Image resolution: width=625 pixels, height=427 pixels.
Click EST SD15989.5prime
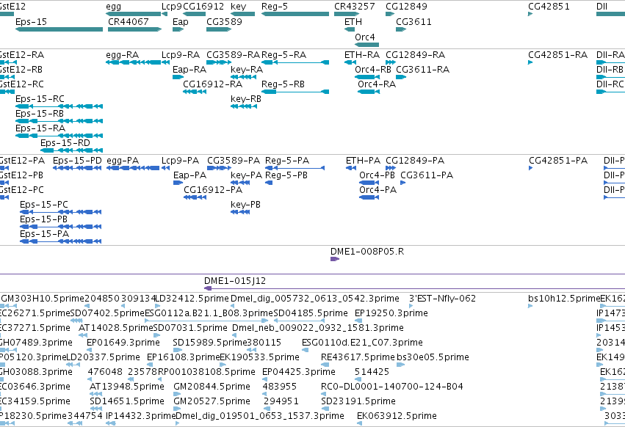pos(176,350)
